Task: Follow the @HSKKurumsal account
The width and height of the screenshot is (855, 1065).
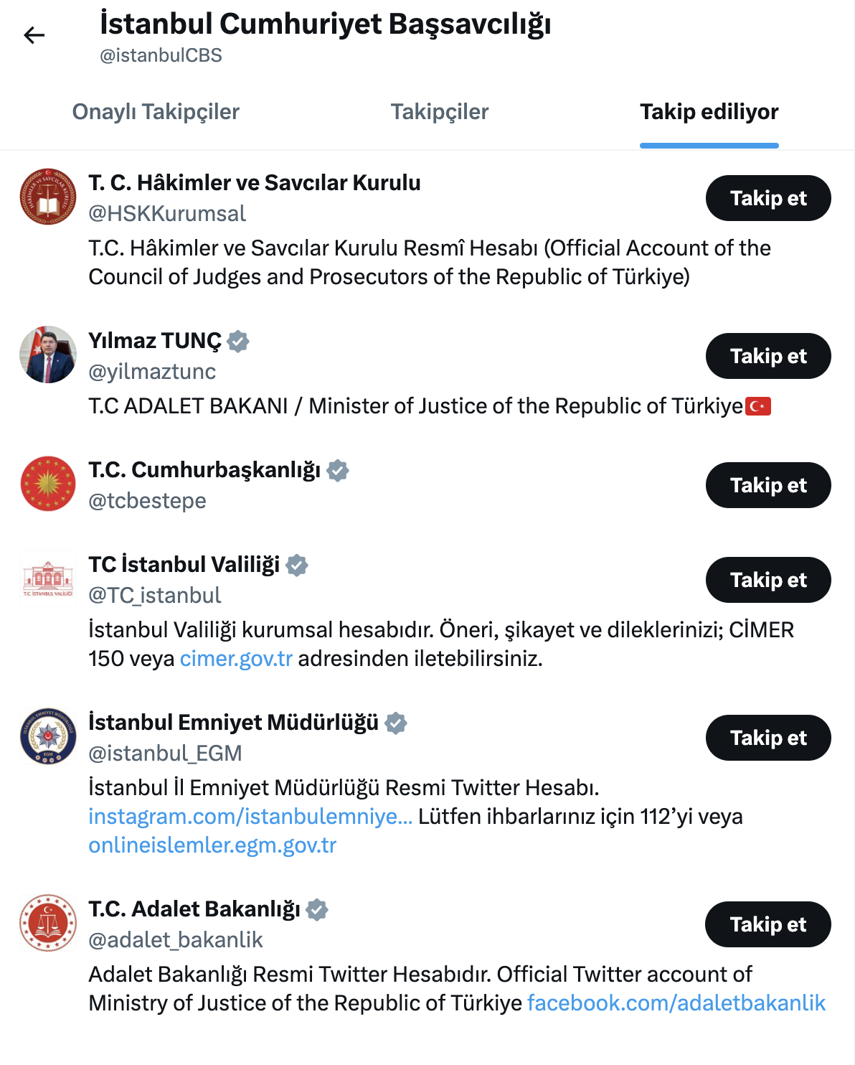Action: [767, 198]
